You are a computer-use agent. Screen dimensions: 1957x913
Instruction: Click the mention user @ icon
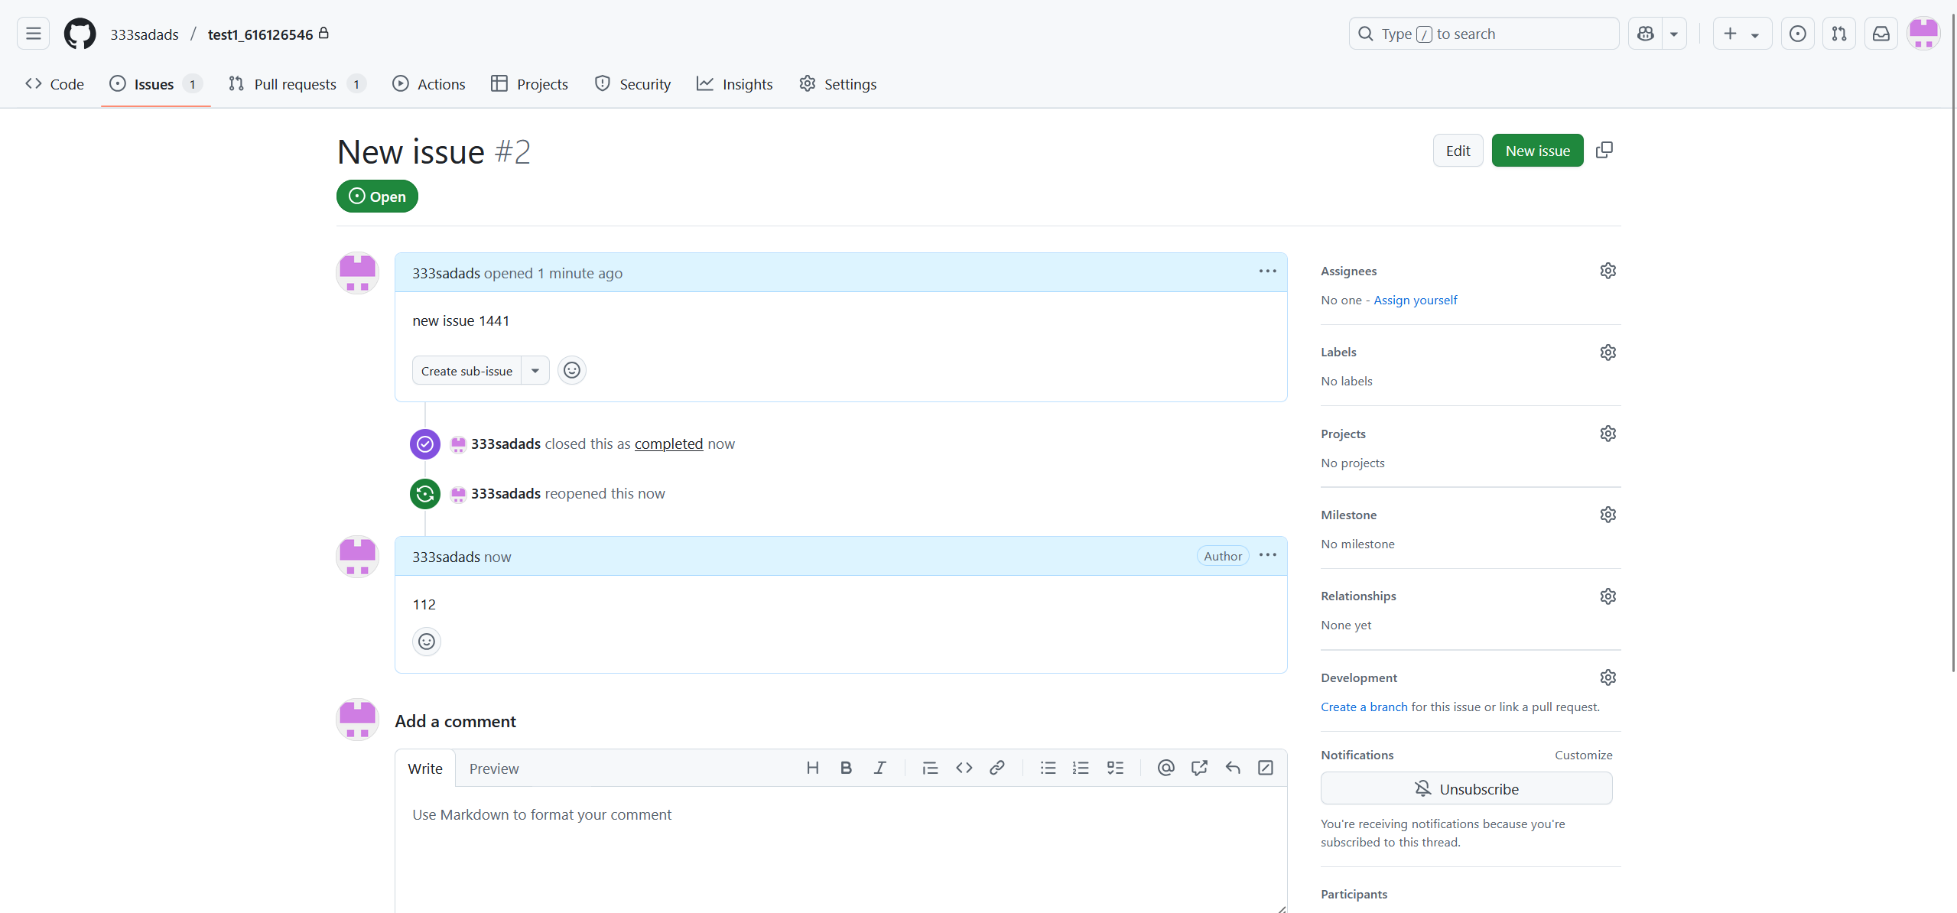tap(1165, 768)
